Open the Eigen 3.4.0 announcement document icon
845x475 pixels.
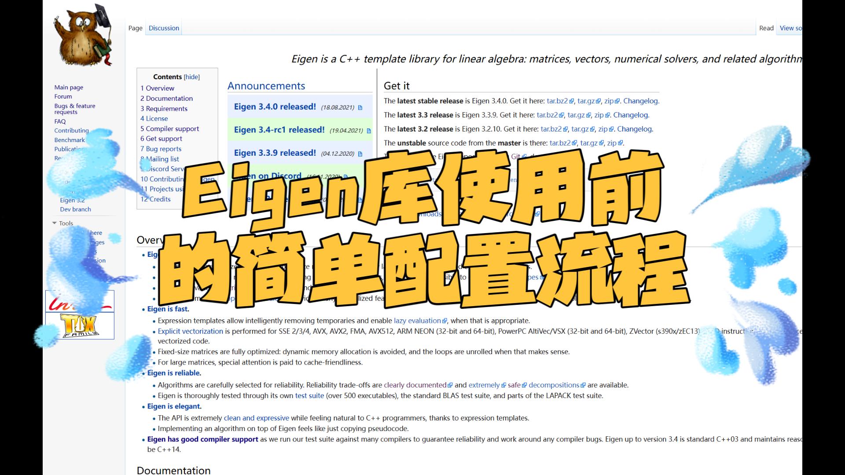pos(360,108)
